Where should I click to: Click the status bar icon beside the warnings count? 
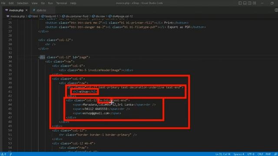(x=11, y=154)
